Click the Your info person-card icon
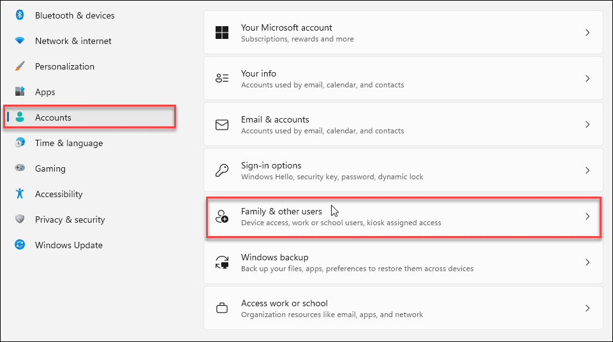This screenshot has width=613, height=342. (222, 78)
